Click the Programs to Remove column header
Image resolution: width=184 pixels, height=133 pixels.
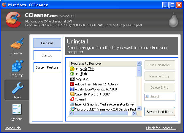click(102, 64)
